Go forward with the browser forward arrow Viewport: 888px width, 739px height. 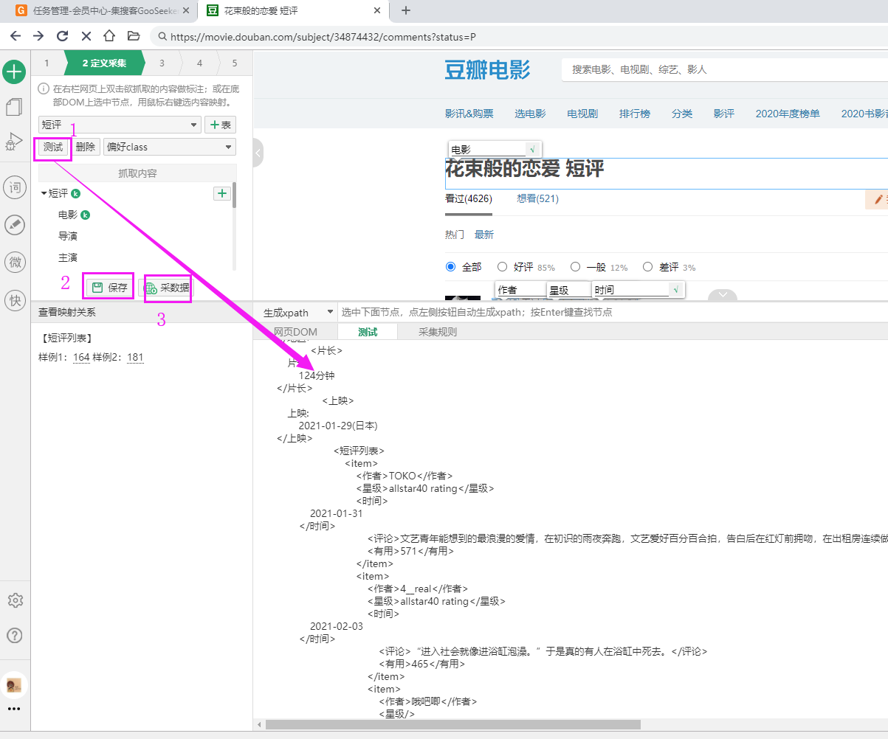click(x=38, y=35)
